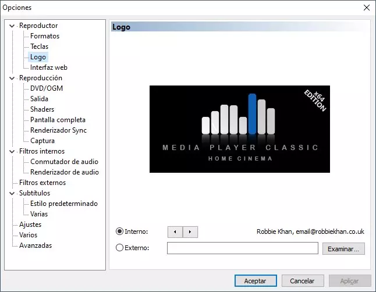Open Estilo predeterminado settings
The image size is (376, 292).
pyautogui.click(x=64, y=204)
